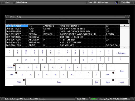Tap the Clear key
The height and width of the screenshot is (101, 135).
(97, 82)
